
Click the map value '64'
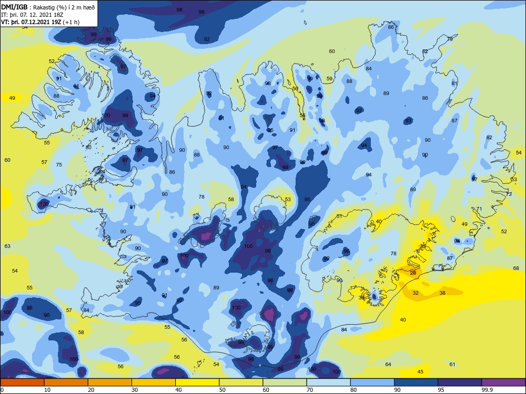pyautogui.click(x=388, y=364)
